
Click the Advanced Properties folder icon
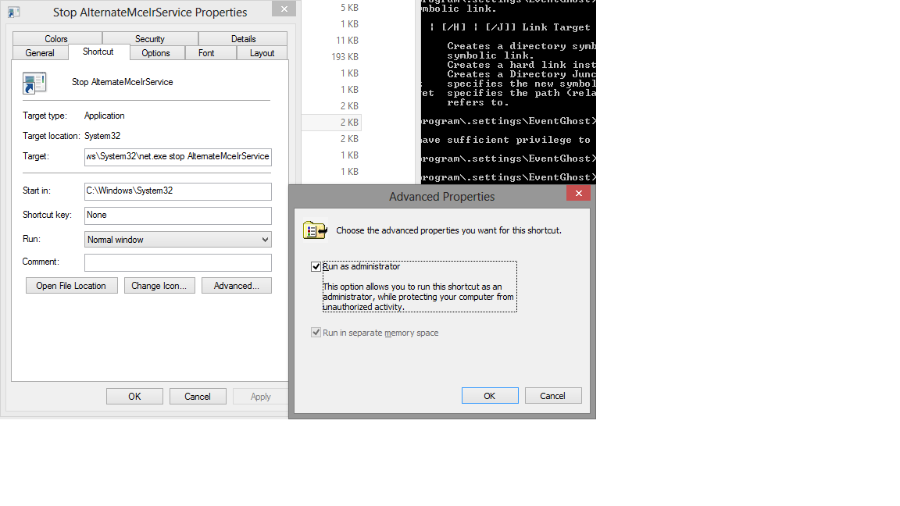315,230
